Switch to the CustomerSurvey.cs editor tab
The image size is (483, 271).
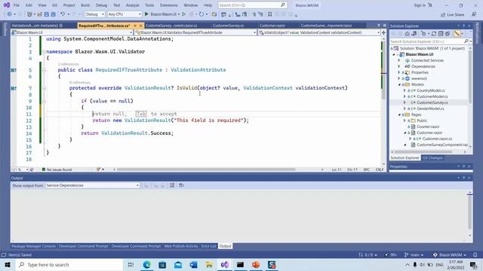[x=228, y=26]
